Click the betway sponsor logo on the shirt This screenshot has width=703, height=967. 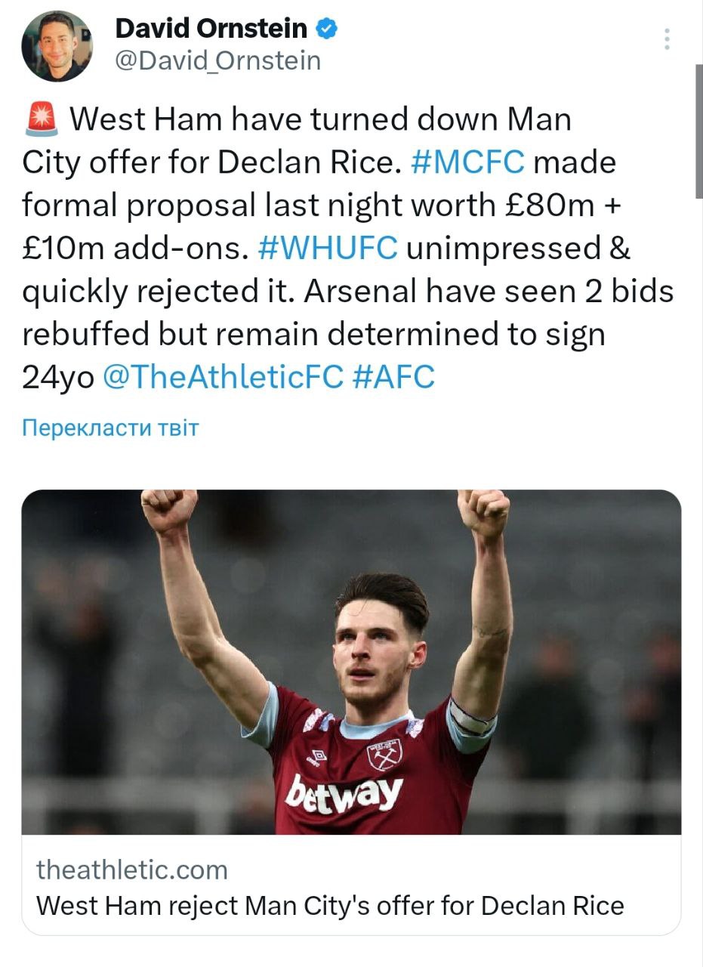click(x=345, y=793)
